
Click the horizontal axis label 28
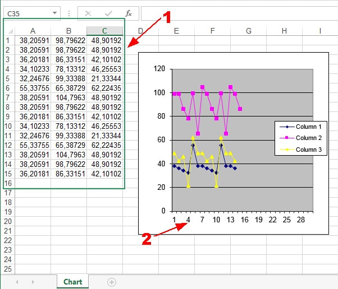click(301, 220)
